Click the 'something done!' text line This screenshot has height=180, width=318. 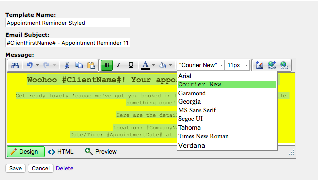(x=151, y=103)
